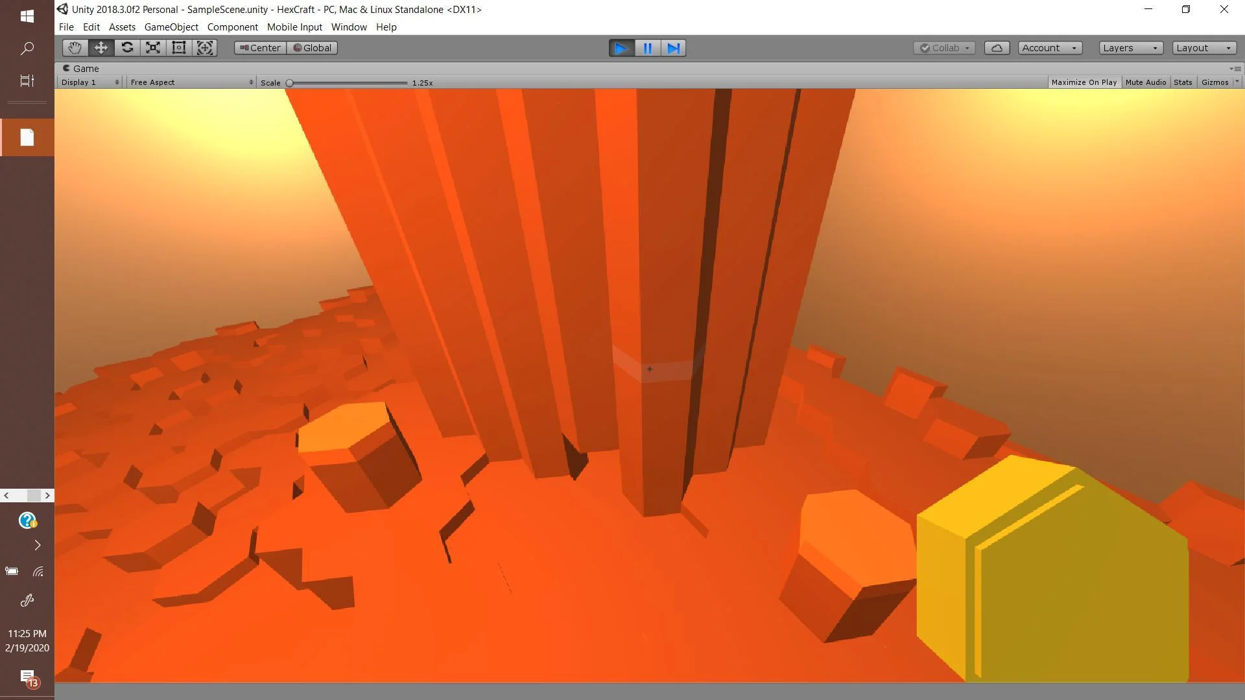
Task: Open the Component menu
Action: click(232, 27)
